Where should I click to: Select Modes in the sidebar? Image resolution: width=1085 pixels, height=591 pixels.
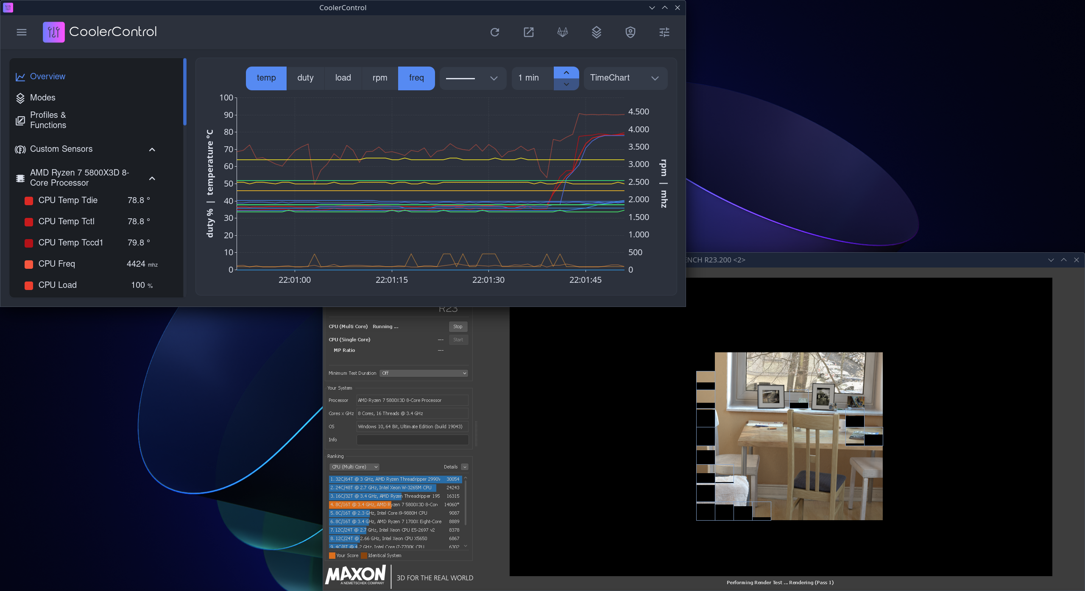pyautogui.click(x=42, y=98)
